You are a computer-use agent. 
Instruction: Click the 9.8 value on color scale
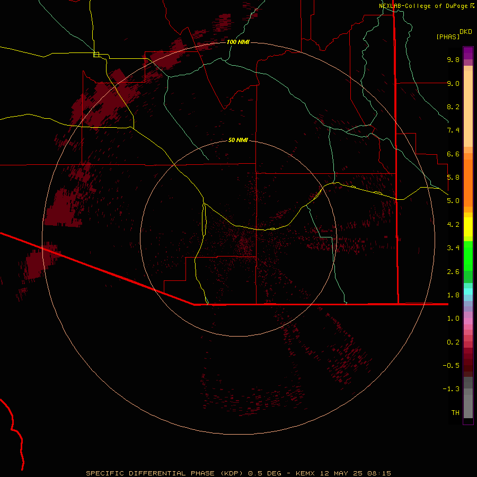coord(453,59)
